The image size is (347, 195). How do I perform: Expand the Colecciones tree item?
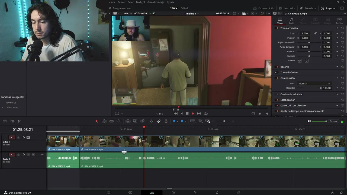pyautogui.click(x=2, y=108)
